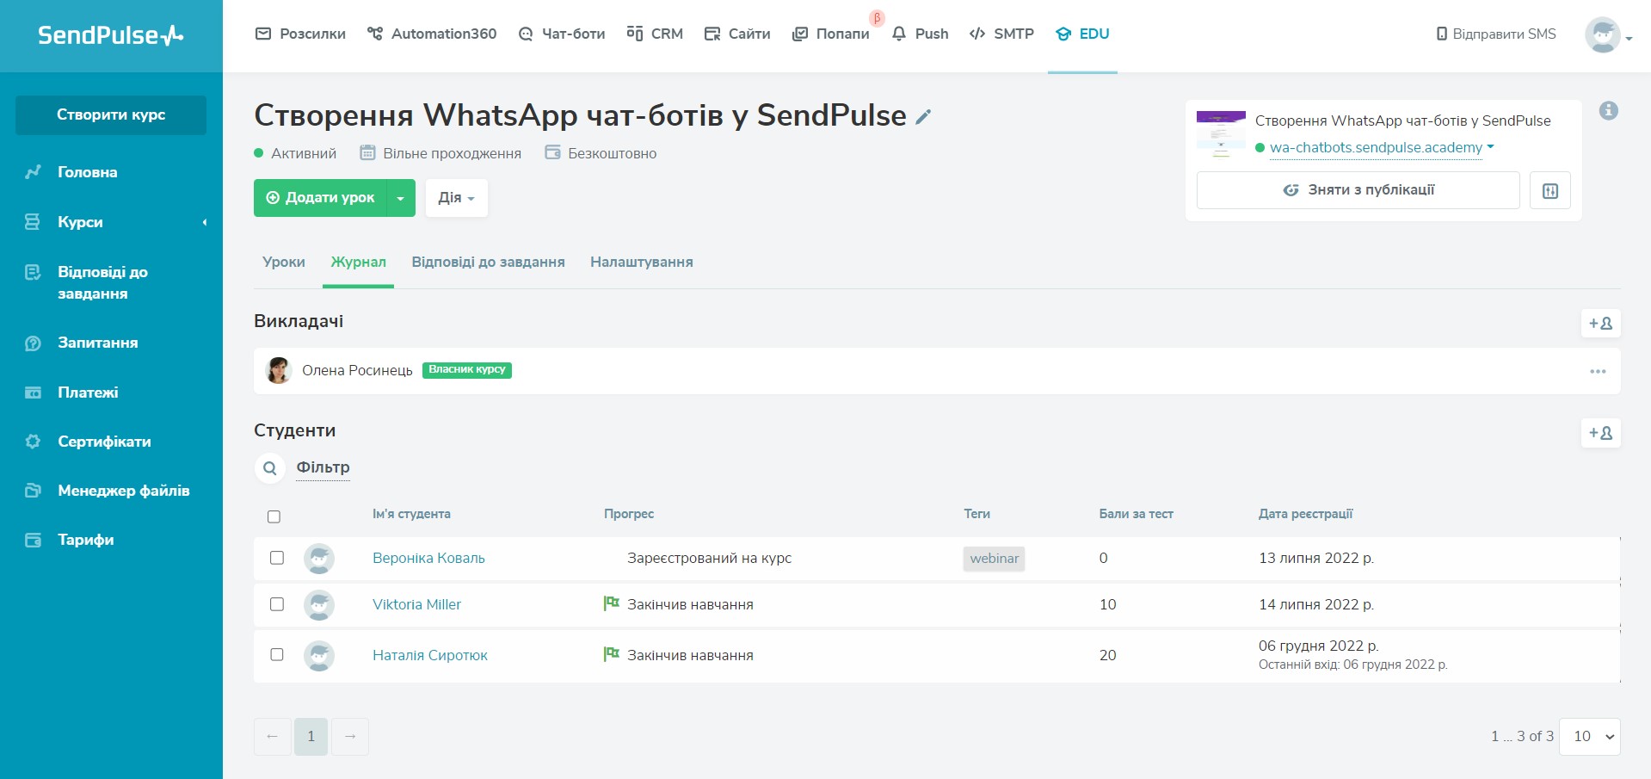Click the site statistics icon button
Viewport: 1651px width, 779px height.
click(1550, 190)
